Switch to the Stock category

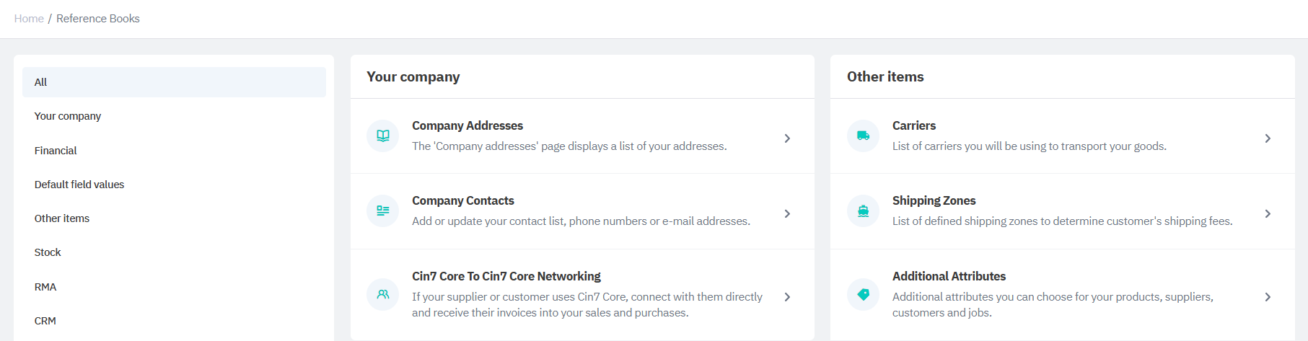point(48,252)
